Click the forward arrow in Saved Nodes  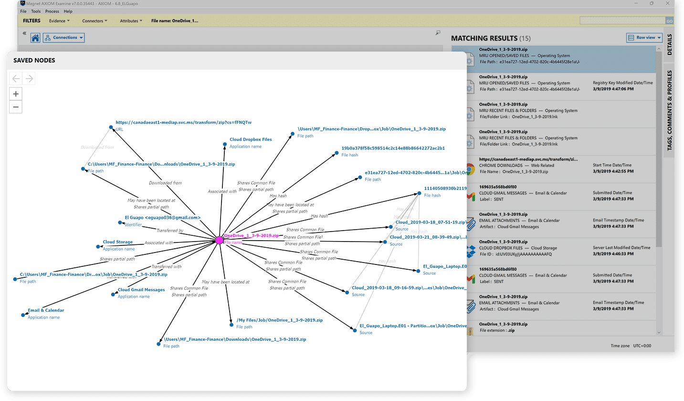click(x=29, y=79)
